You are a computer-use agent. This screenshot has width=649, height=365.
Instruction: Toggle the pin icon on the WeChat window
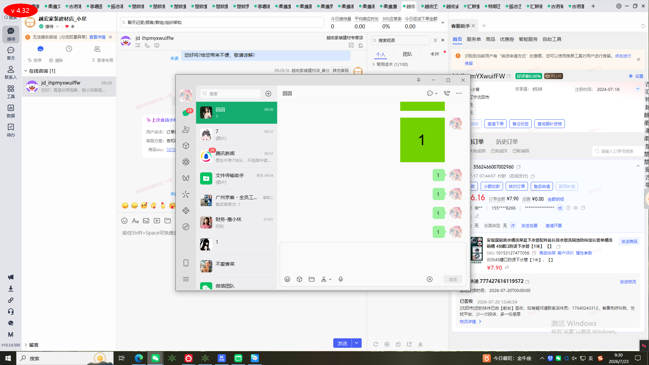[x=418, y=80]
